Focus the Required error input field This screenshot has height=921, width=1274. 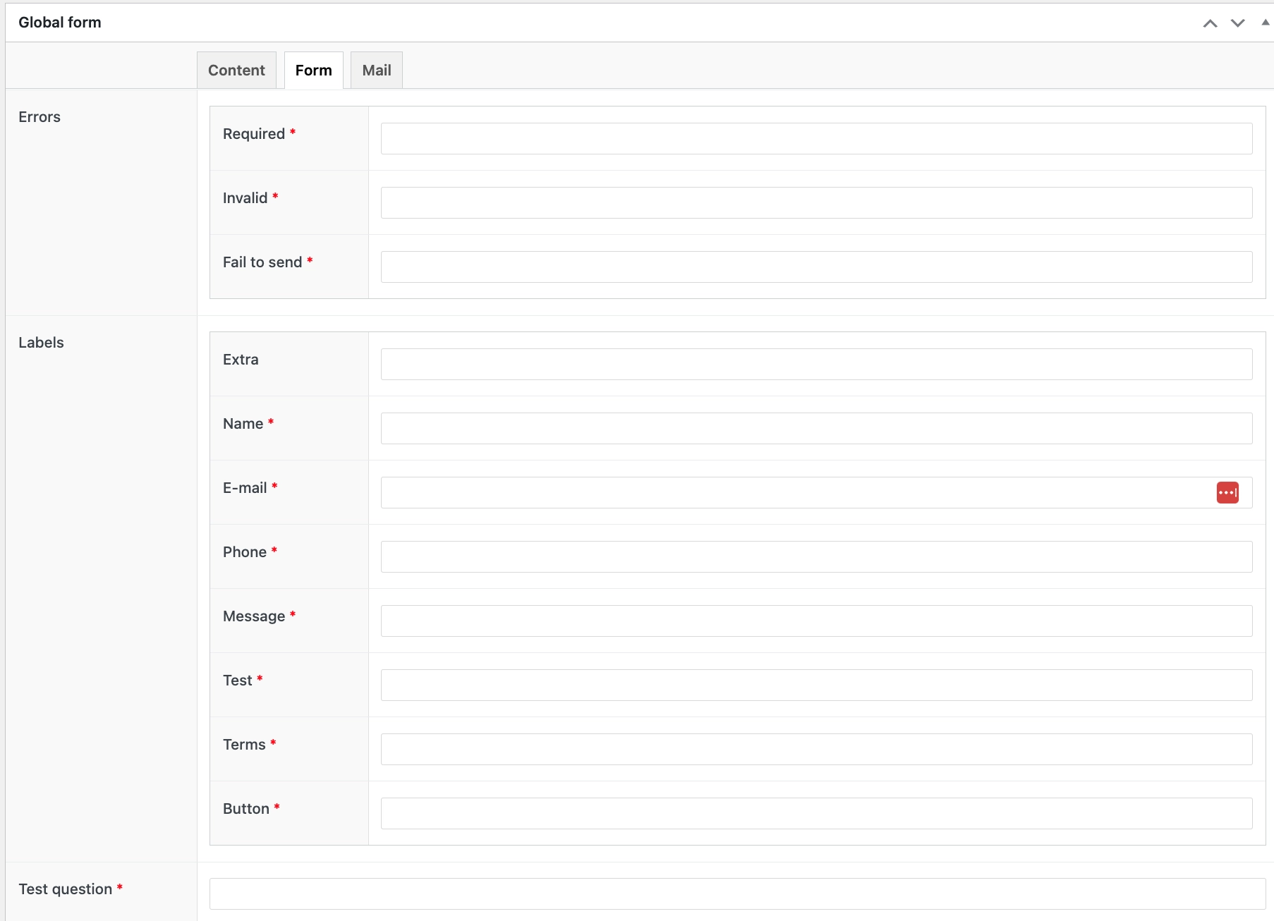point(816,139)
